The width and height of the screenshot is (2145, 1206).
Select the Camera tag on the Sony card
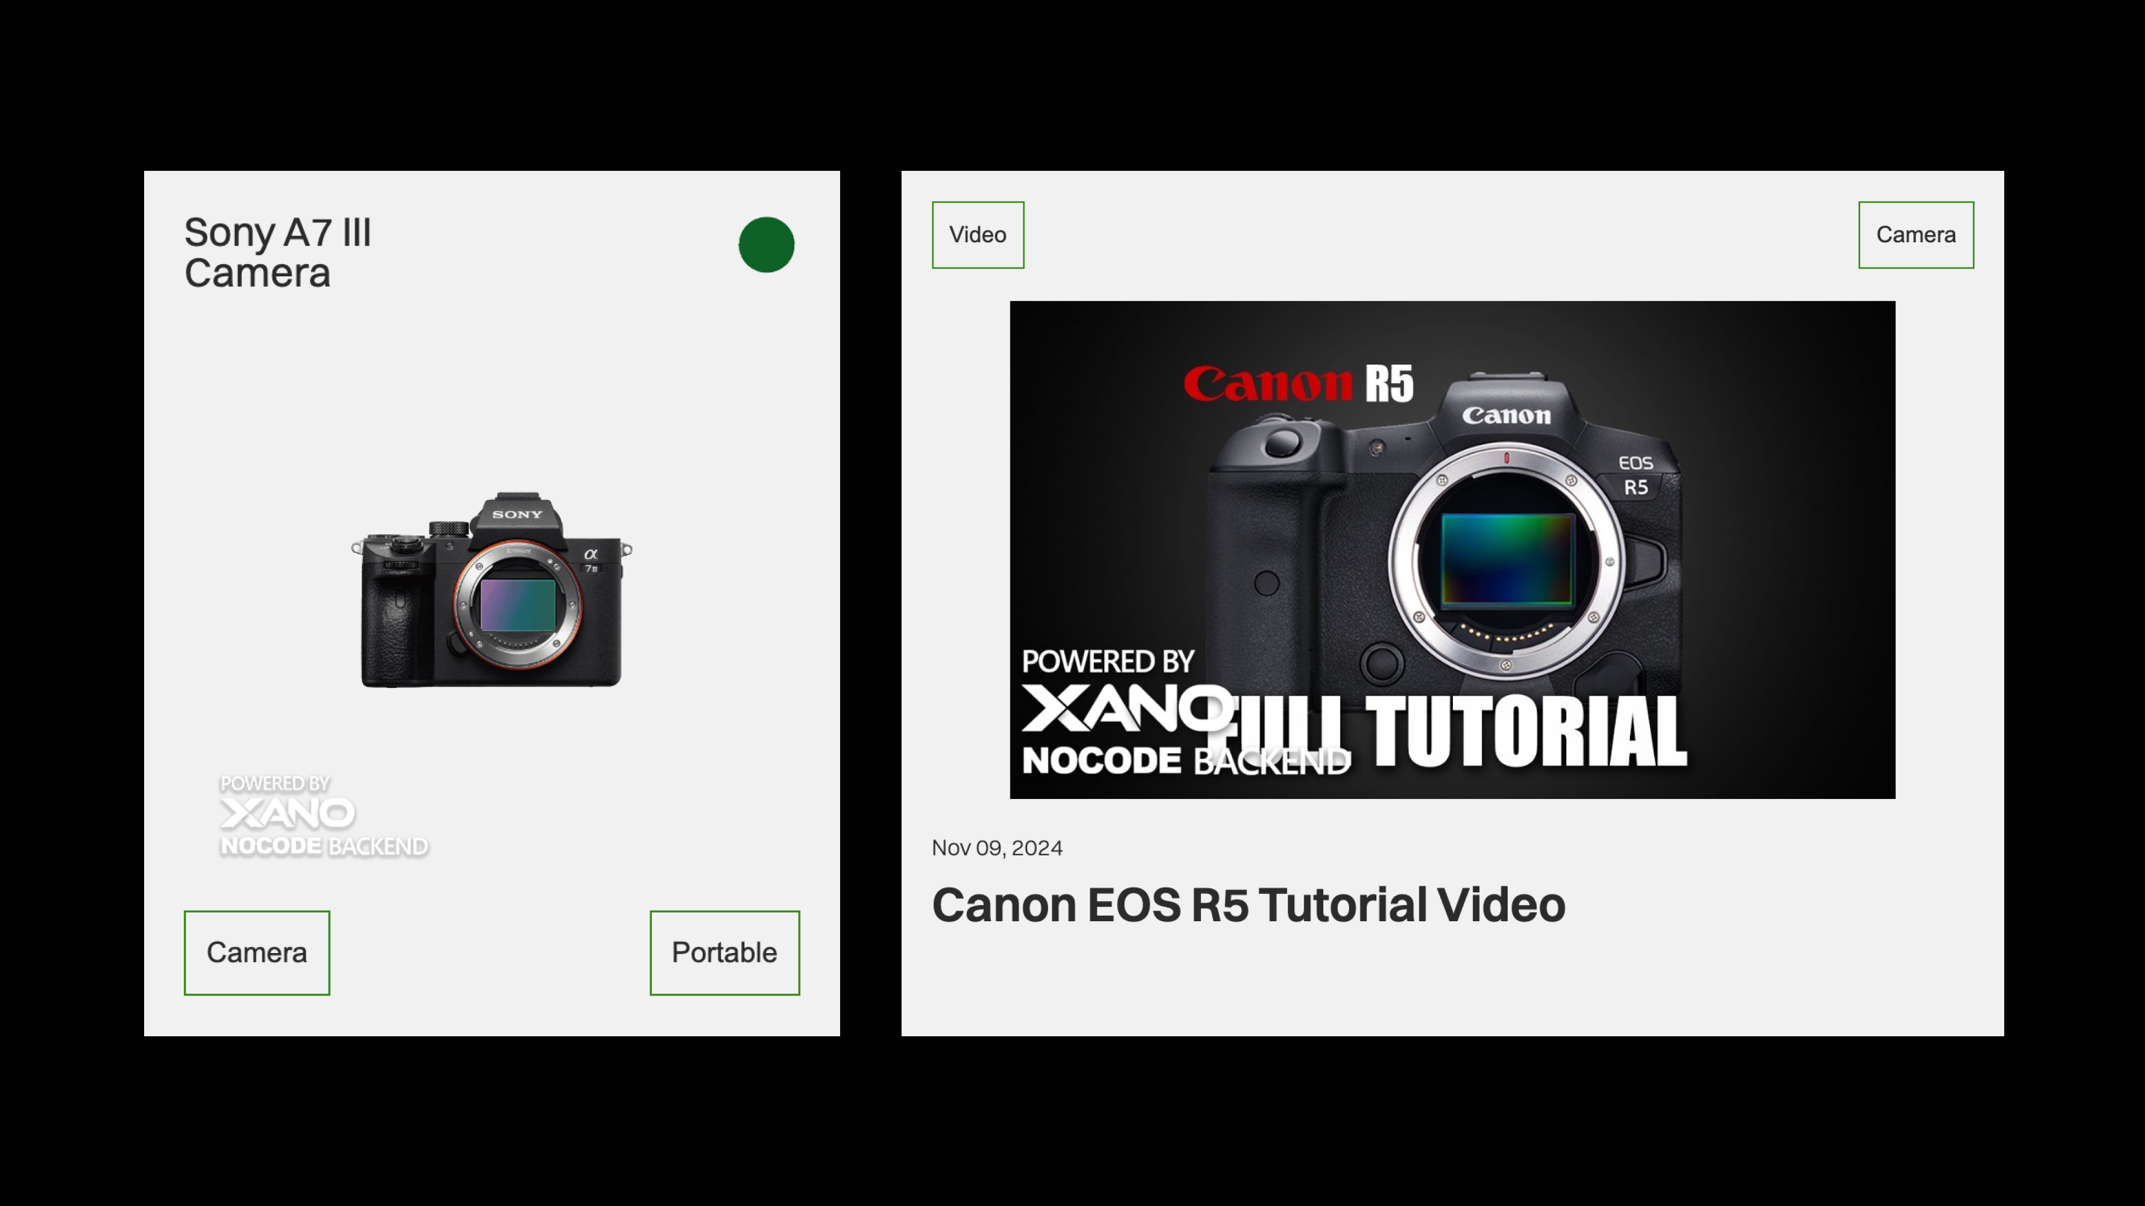256,952
